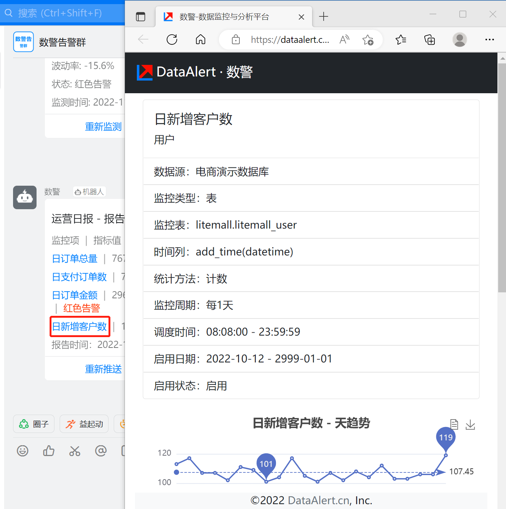Click the @ mention icon
The image size is (506, 509).
coord(101,451)
